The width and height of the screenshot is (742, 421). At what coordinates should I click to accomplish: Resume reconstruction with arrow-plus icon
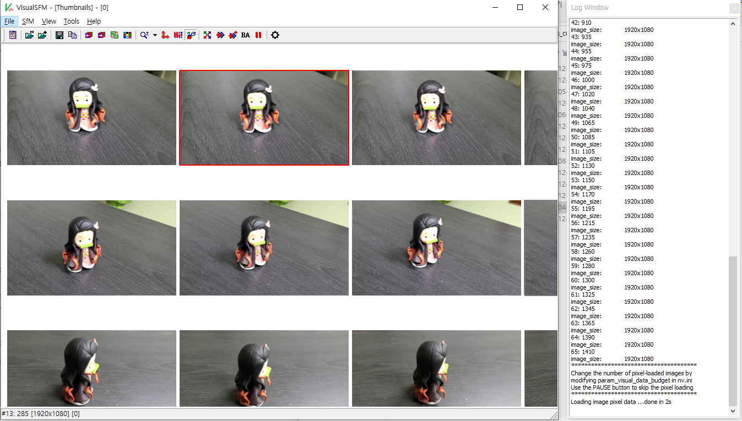(x=233, y=35)
